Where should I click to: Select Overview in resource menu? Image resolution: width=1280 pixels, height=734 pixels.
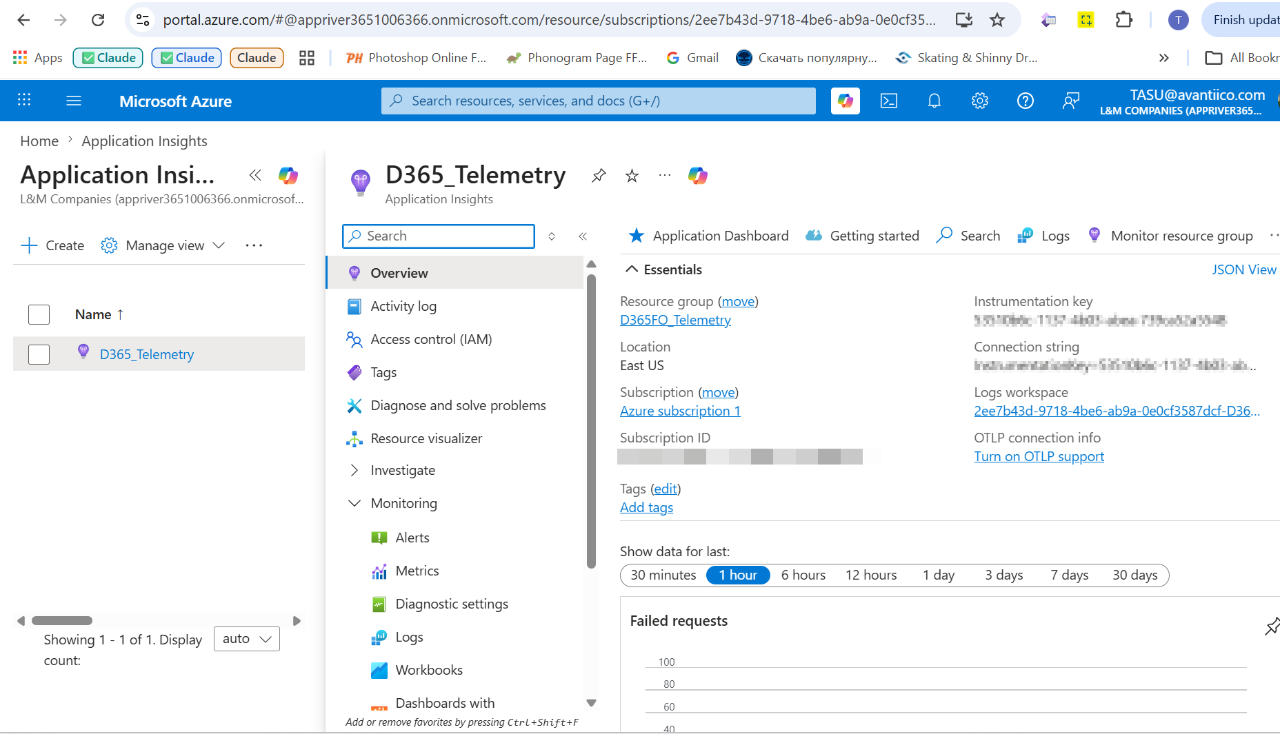pos(455,273)
